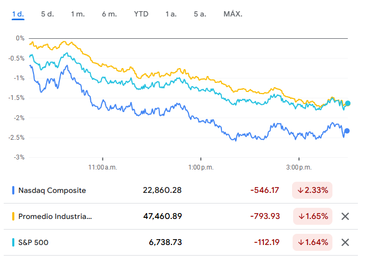Click the Nasdaq down-arrow 2.33% badge
The image size is (368, 262).
pos(312,190)
